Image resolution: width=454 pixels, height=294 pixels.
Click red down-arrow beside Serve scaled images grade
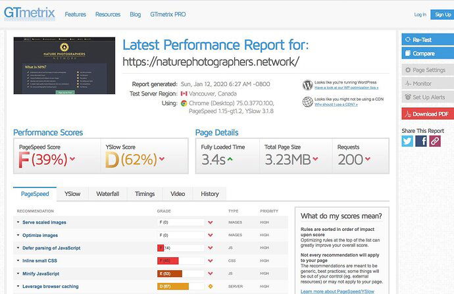click(x=211, y=222)
